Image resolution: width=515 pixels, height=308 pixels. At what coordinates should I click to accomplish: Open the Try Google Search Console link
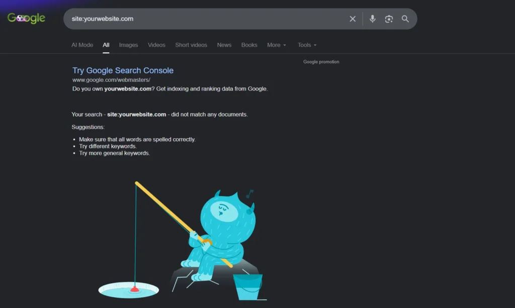click(x=123, y=70)
